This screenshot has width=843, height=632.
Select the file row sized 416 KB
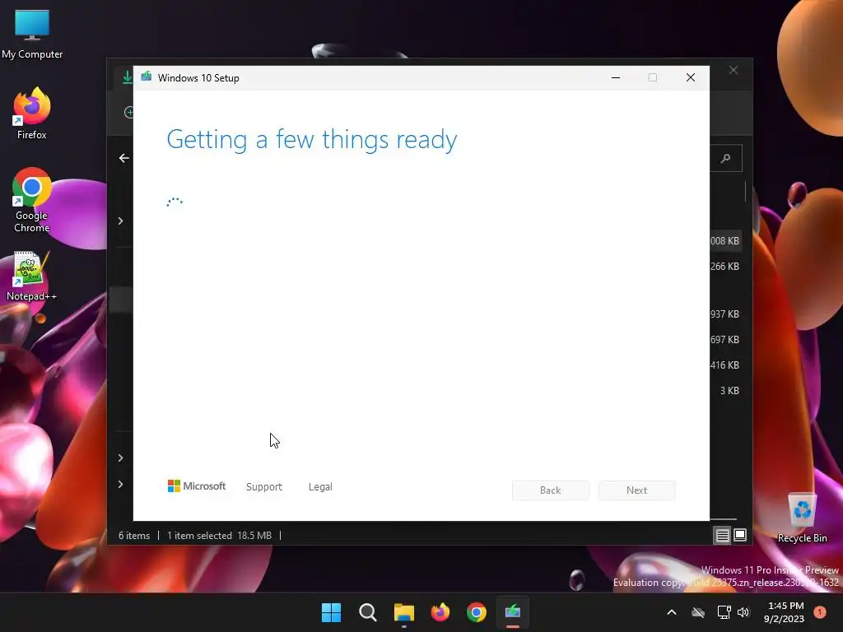point(724,365)
